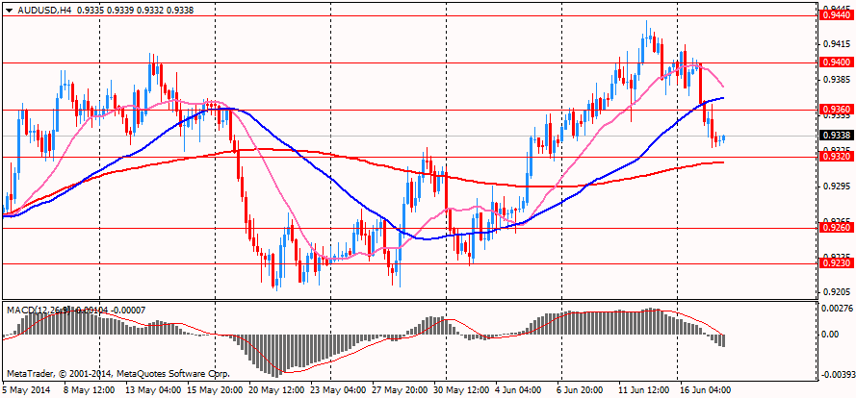This screenshot has height=398, width=856.
Task: Click the 0.9415 price scale value
Action: click(x=836, y=44)
